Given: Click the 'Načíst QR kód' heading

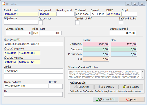Looking at the screenshot, I should pos(77,83).
